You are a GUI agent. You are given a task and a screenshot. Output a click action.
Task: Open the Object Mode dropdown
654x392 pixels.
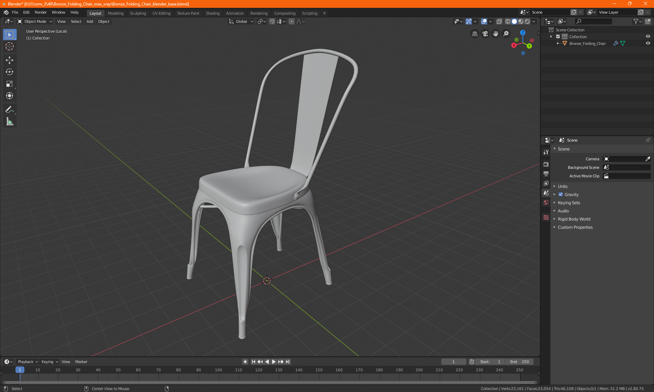coord(35,21)
